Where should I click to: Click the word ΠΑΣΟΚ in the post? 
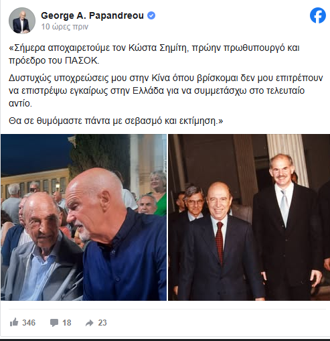coord(82,61)
